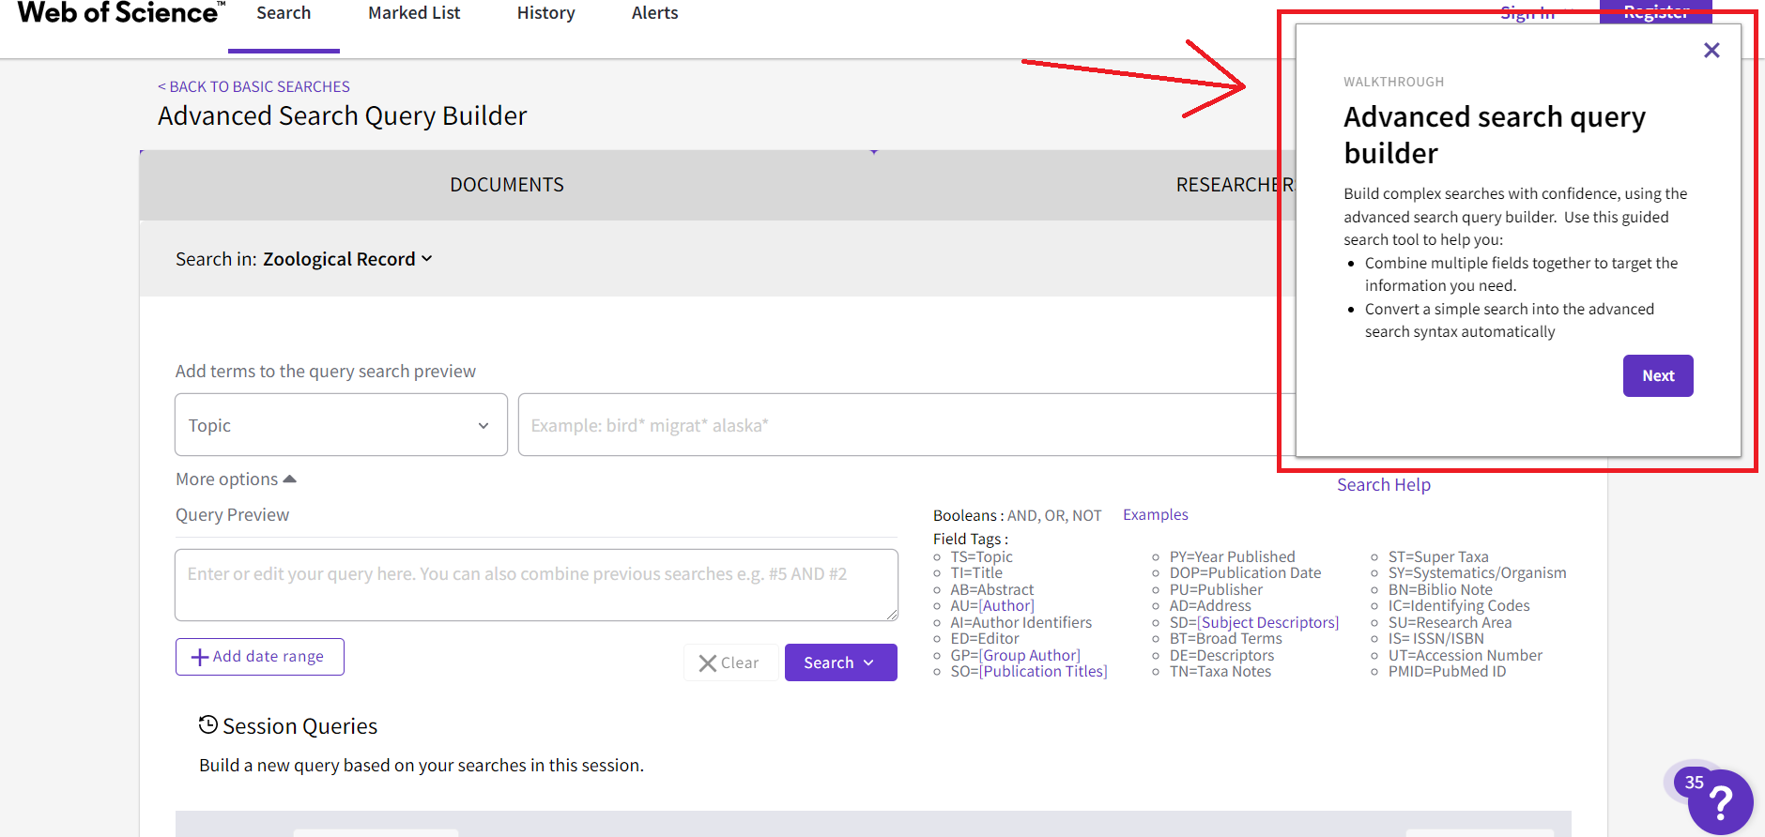Click the PY=Year Published field tag
The width and height of the screenshot is (1765, 837).
click(1232, 556)
